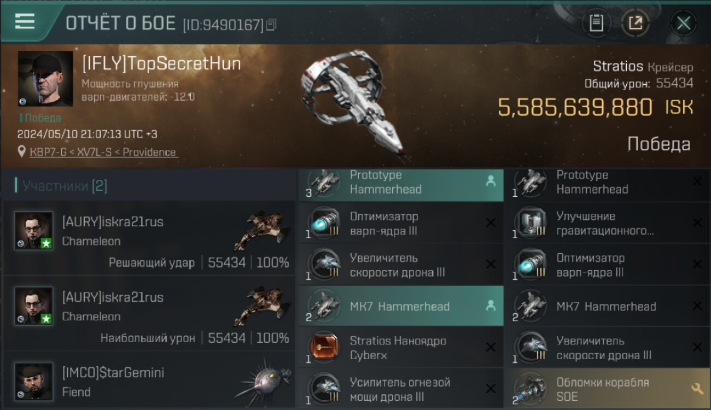Viewport: 711px width, 410px height.
Task: Open the hamburger menu icon
Action: coord(25,21)
